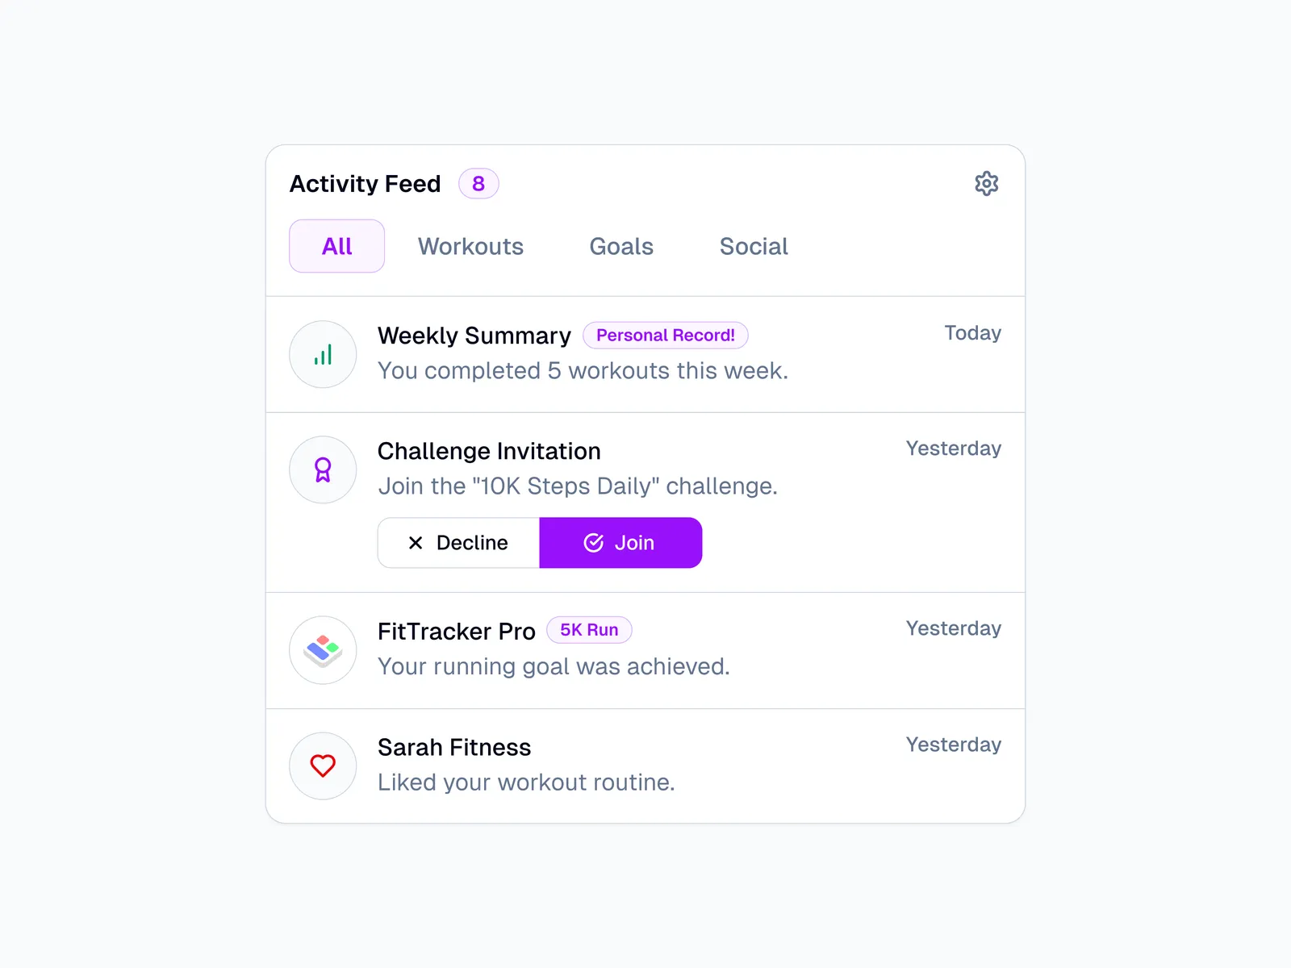Click the red heart icon for Sarah Fitness
This screenshot has height=968, width=1291.
pyautogui.click(x=323, y=766)
